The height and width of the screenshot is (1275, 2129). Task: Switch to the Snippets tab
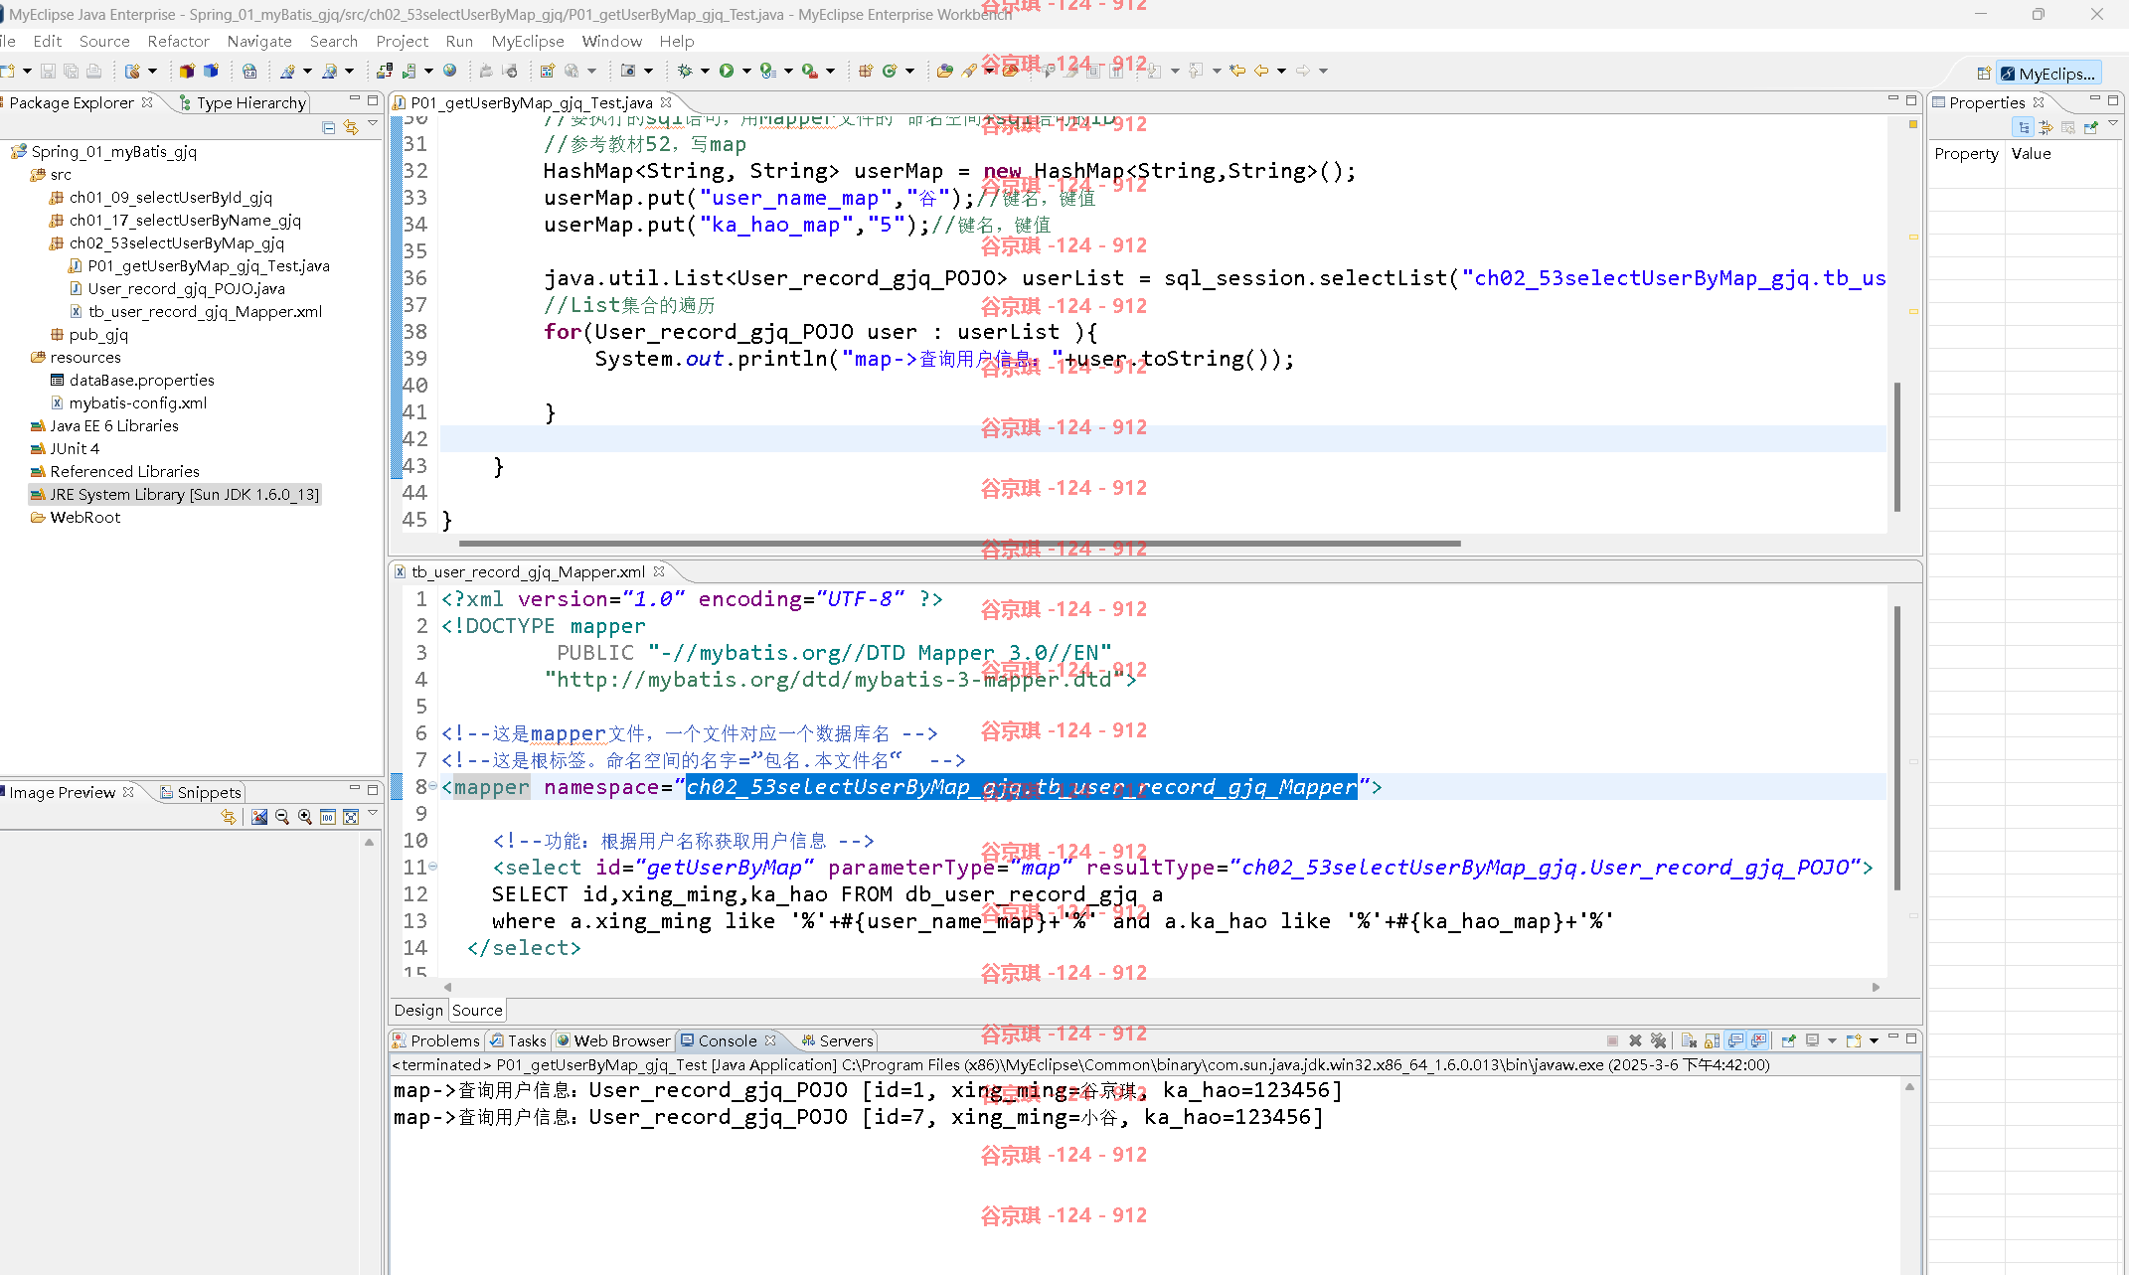coord(201,792)
